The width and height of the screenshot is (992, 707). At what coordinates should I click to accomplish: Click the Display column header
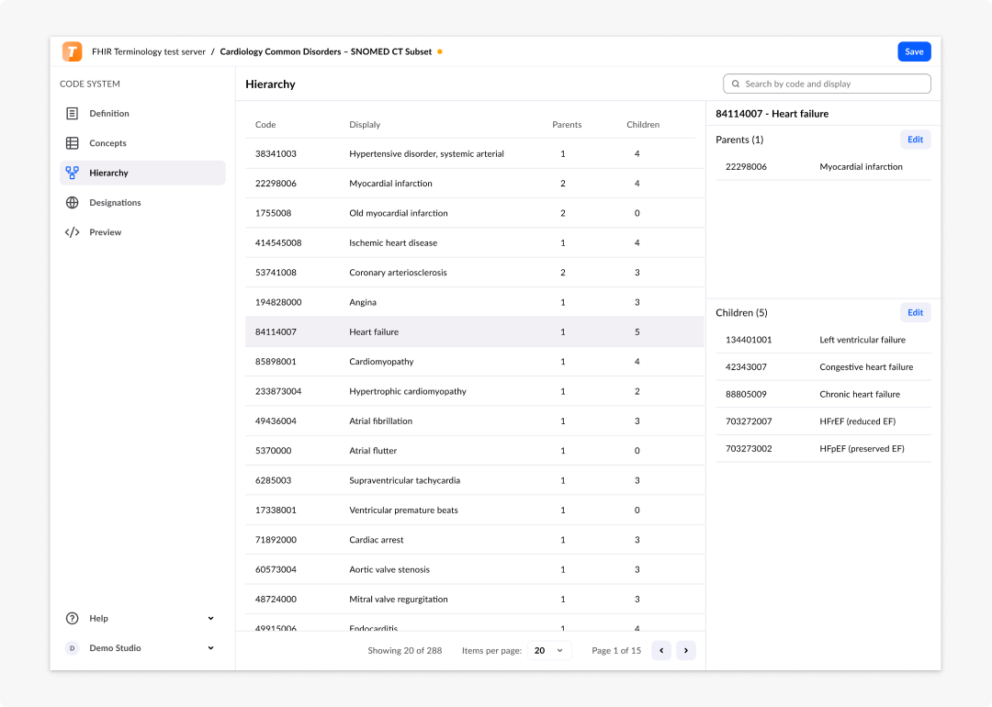click(365, 125)
